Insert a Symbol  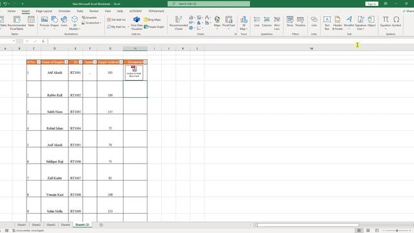coord(397,21)
